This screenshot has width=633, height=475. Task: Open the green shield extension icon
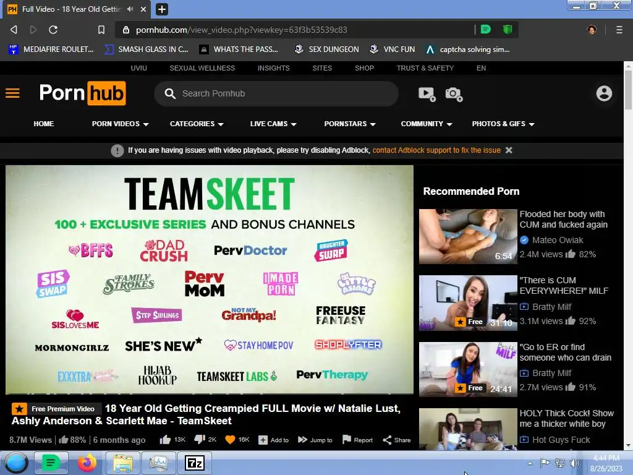[508, 29]
